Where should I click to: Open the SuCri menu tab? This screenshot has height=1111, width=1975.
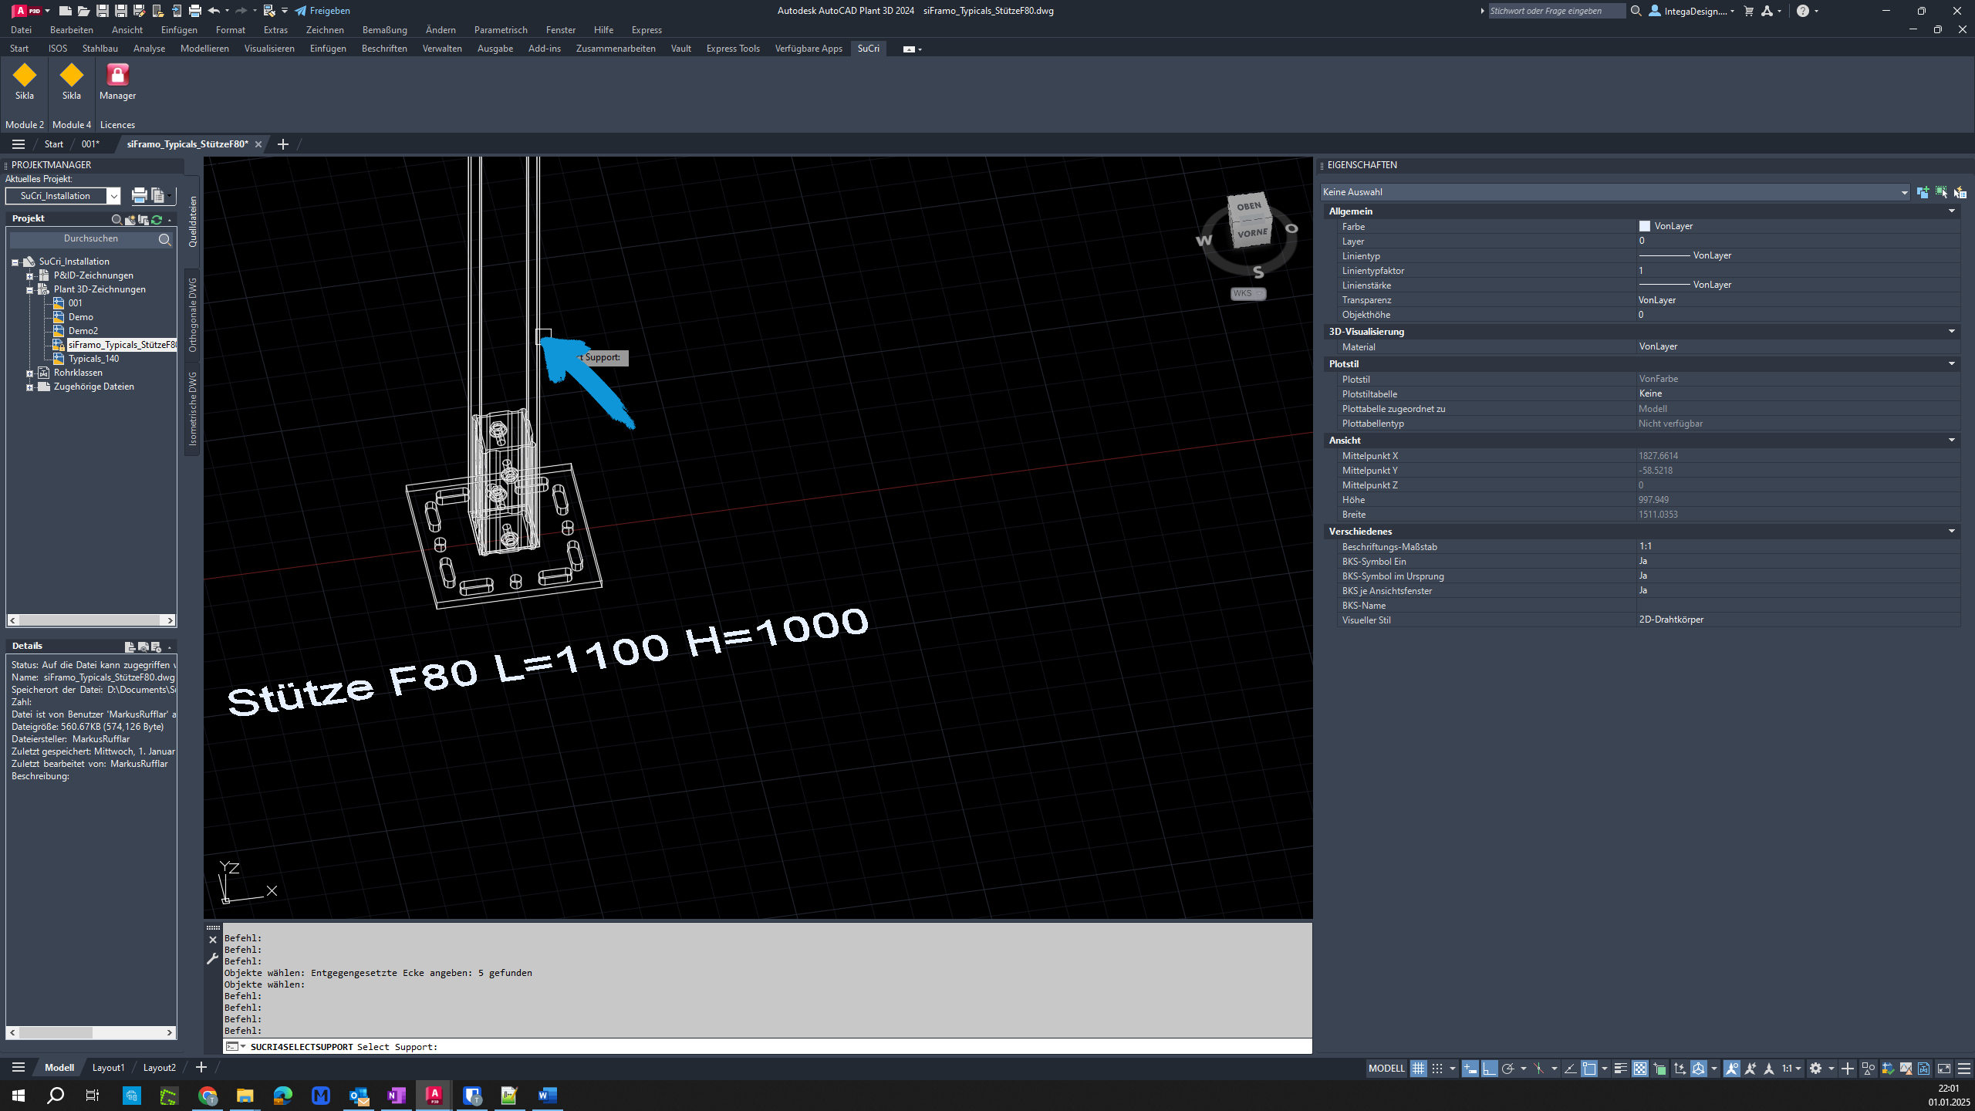(868, 49)
